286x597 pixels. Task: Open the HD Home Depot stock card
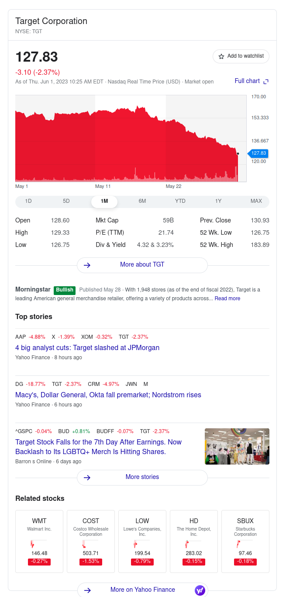[194, 541]
